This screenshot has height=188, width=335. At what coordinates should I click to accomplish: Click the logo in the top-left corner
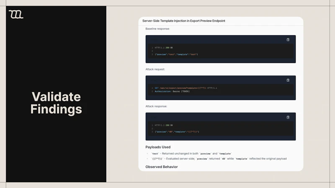click(16, 14)
